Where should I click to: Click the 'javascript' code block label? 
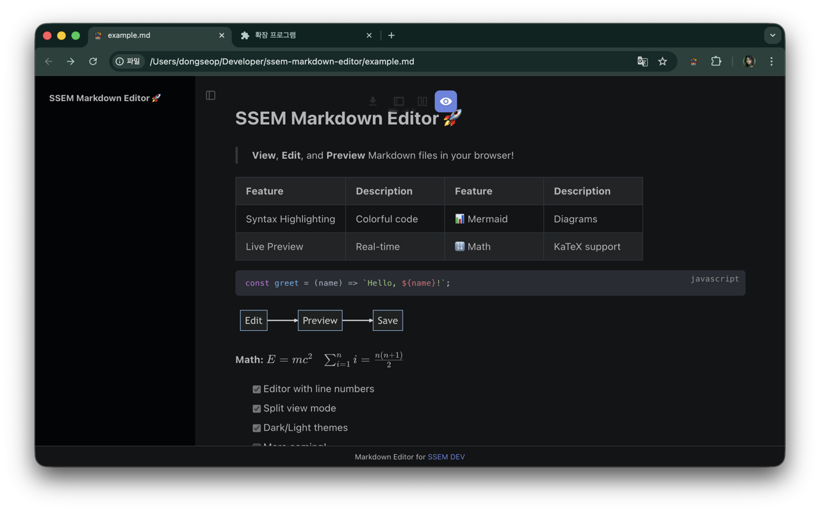[x=714, y=279]
